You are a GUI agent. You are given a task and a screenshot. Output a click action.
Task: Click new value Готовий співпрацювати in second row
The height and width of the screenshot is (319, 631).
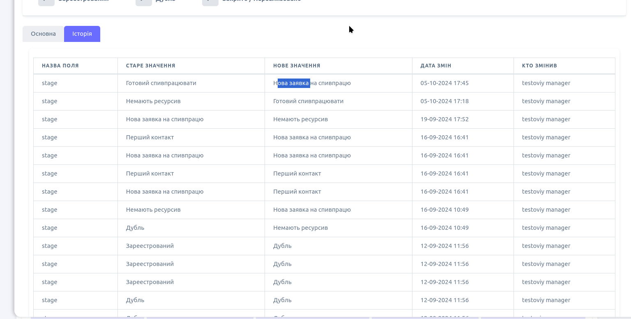pyautogui.click(x=308, y=101)
